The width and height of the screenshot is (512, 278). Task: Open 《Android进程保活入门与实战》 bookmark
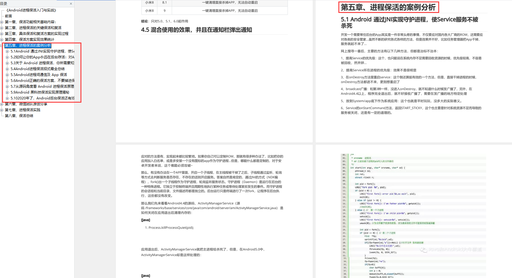click(31, 10)
